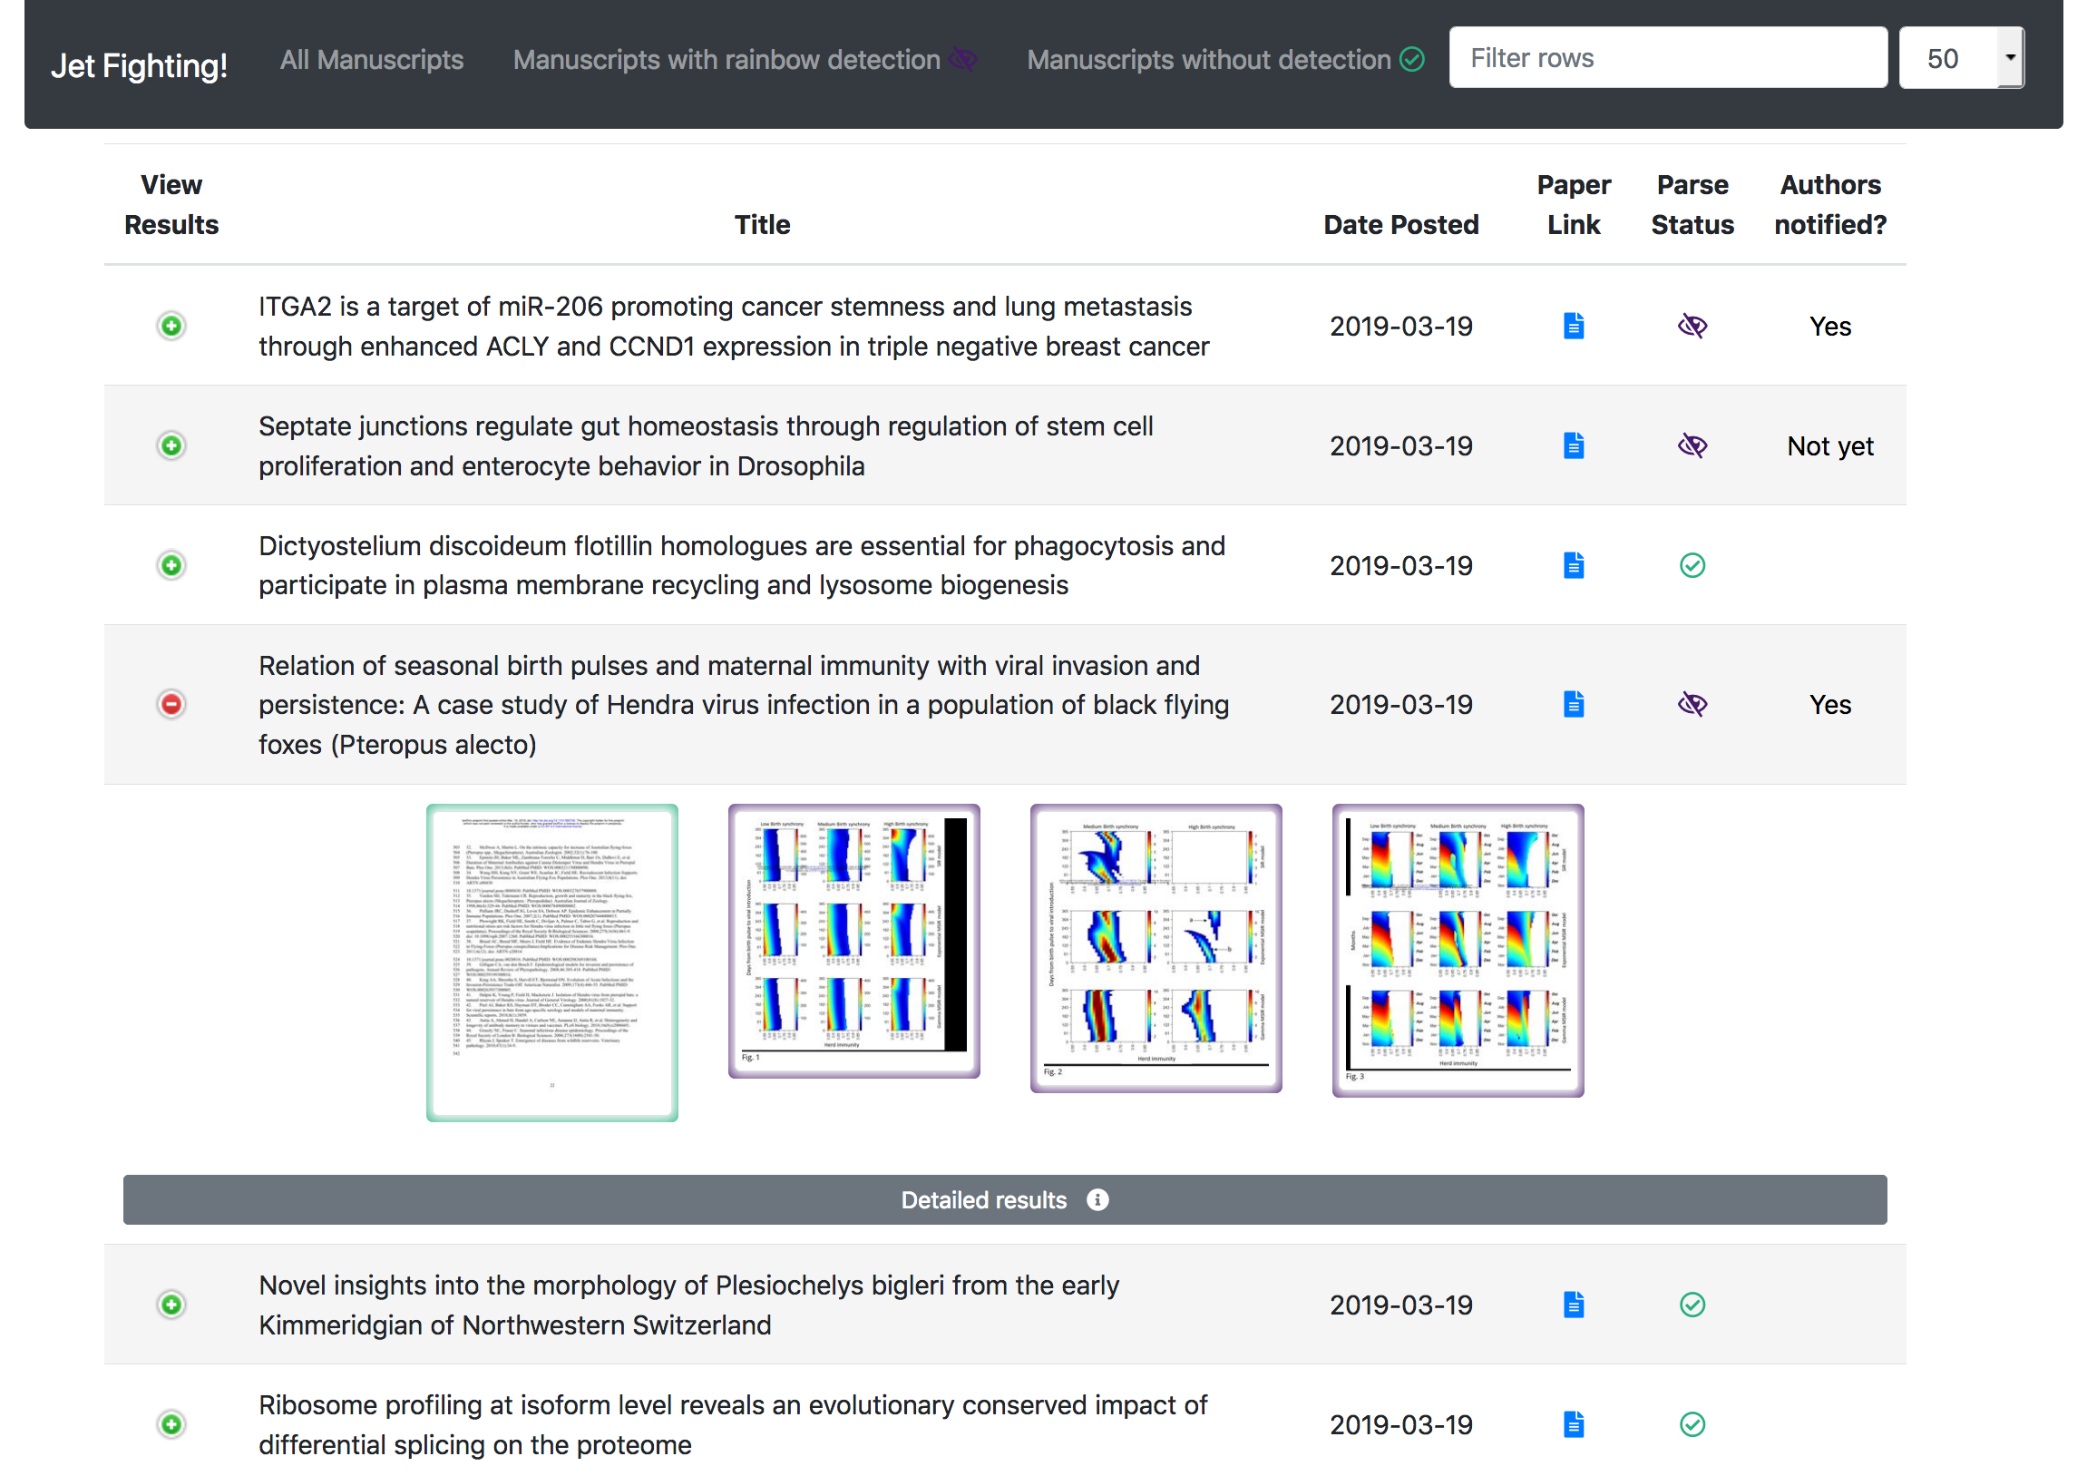
Task: Click info icon next to Detailed results
Action: coord(1097,1199)
